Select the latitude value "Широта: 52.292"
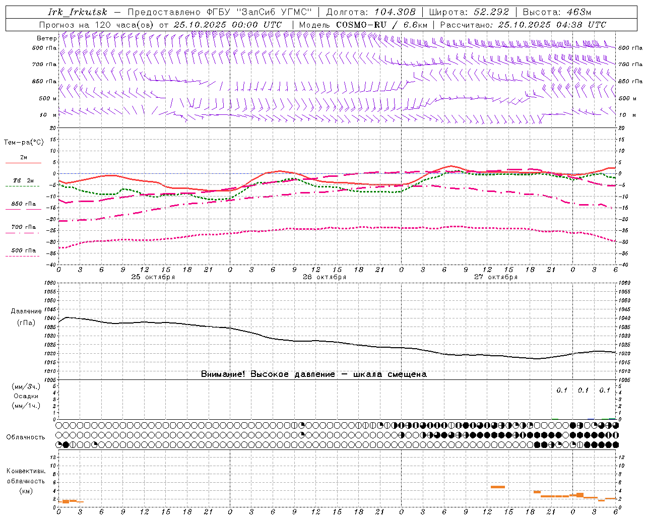645x516 pixels. [x=469, y=12]
